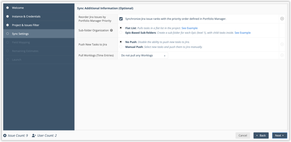Click the check icon beside Instance & Credentials
Image resolution: width=291 pixels, height=142 pixels.
[7, 16]
